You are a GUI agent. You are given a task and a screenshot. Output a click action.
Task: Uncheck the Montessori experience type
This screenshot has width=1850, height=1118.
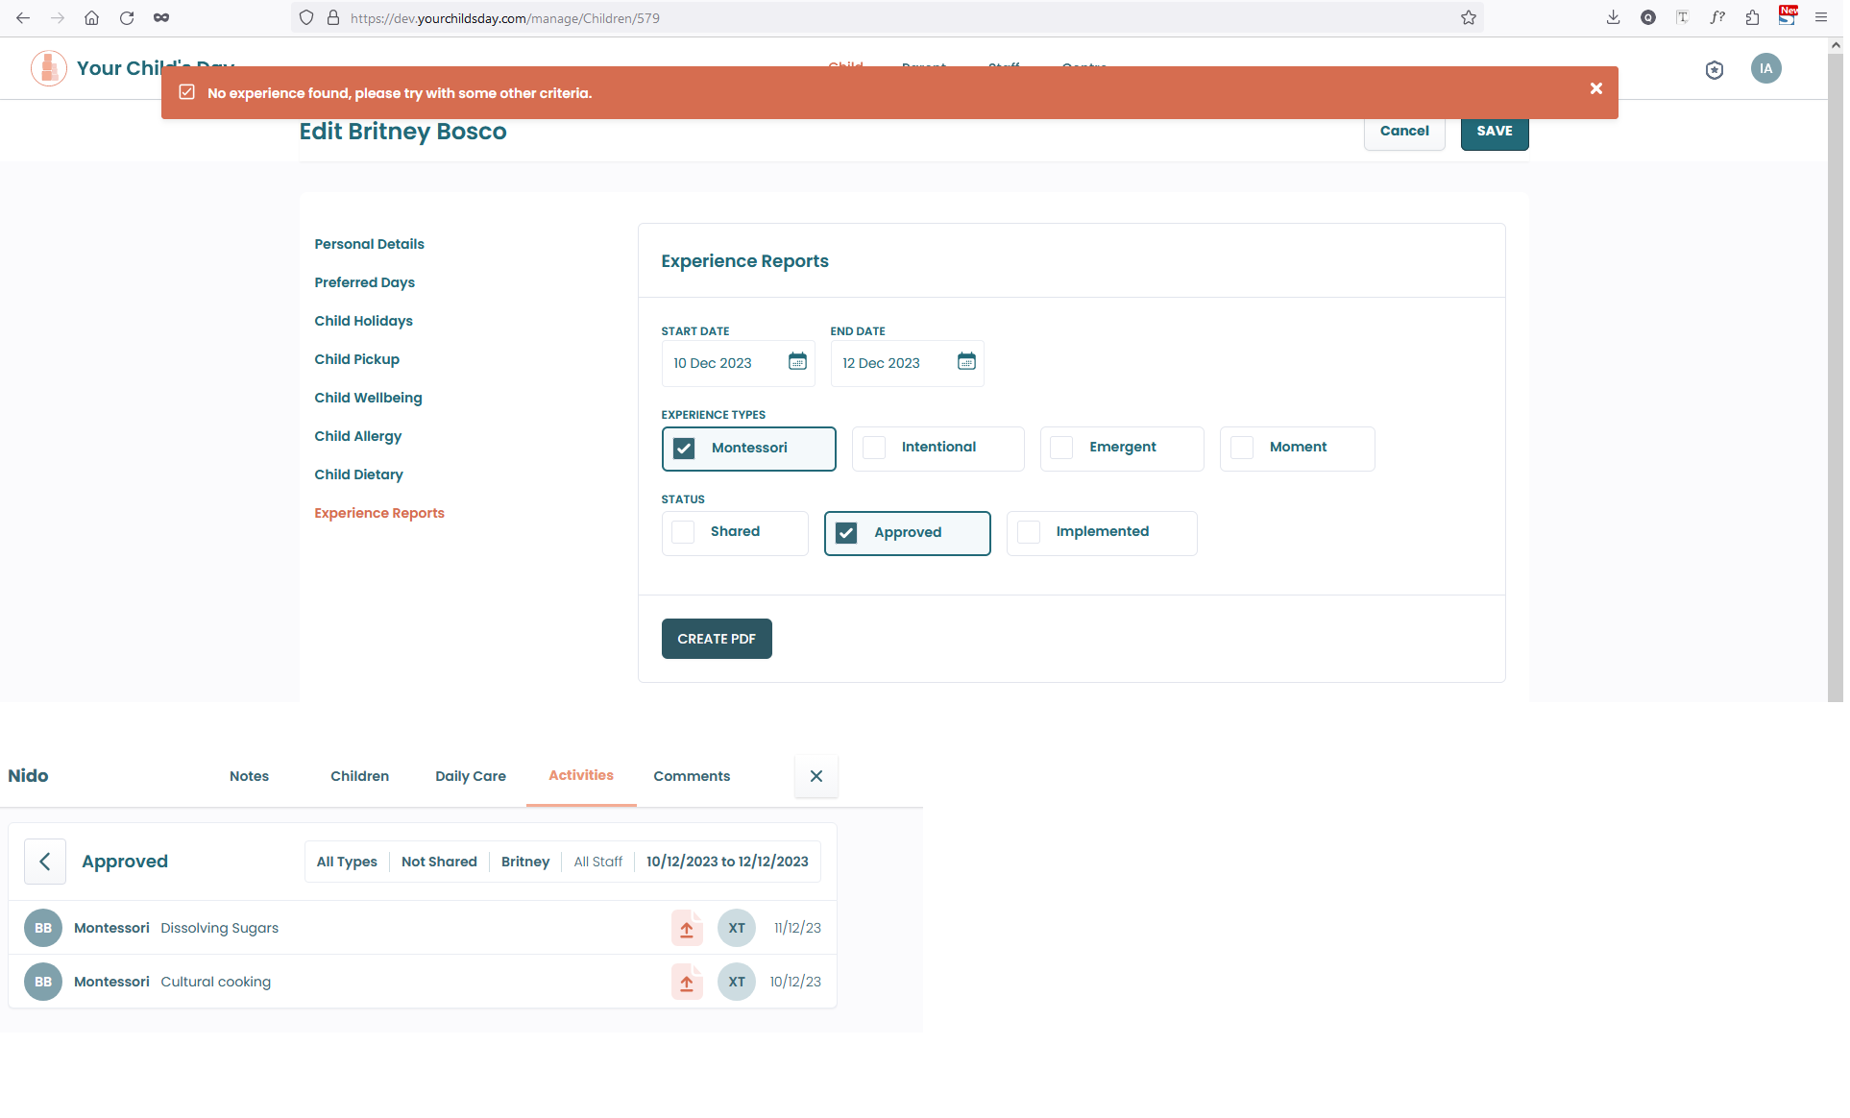[x=684, y=449]
